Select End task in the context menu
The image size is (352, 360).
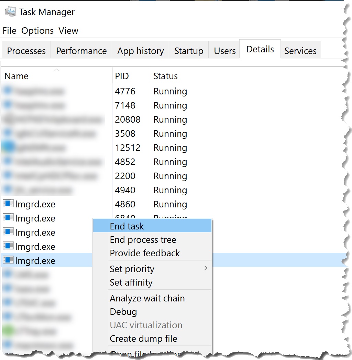[127, 226]
